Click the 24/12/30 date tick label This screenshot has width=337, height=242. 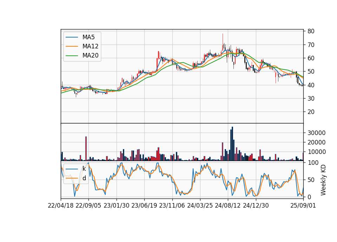coord(256,206)
